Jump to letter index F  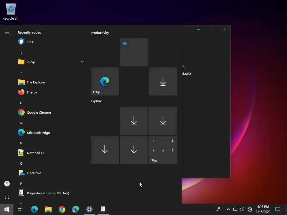click(21, 73)
